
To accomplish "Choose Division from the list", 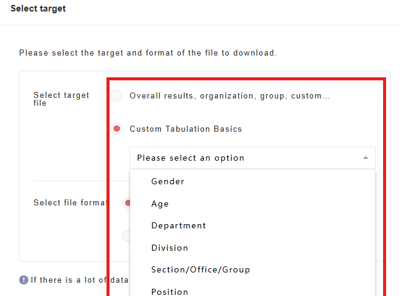I will click(x=169, y=248).
